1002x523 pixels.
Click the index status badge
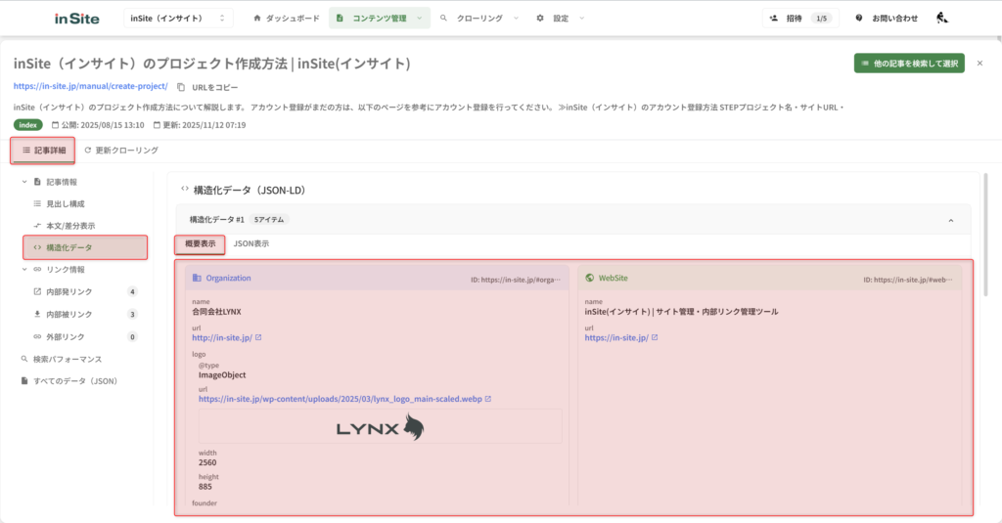tap(28, 125)
